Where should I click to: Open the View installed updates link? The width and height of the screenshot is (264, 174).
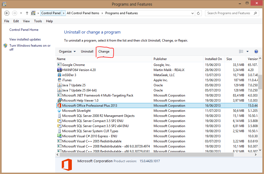[x=25, y=39]
